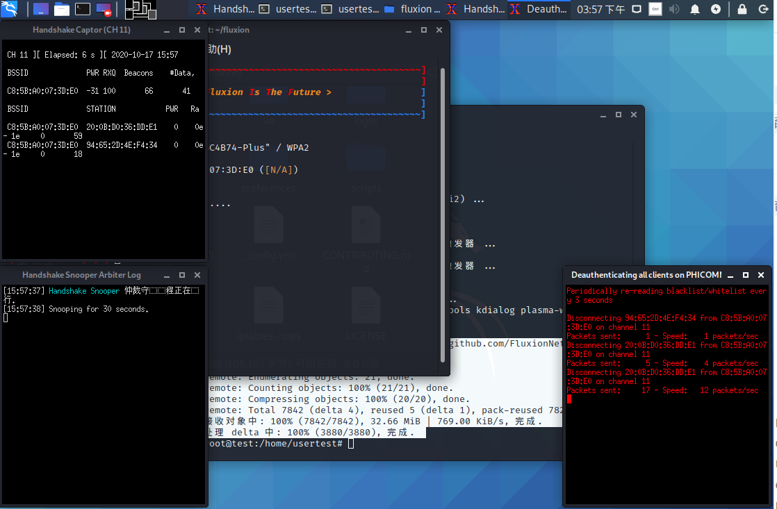
Task: Open the display settings tray icon
Action: tap(637, 9)
